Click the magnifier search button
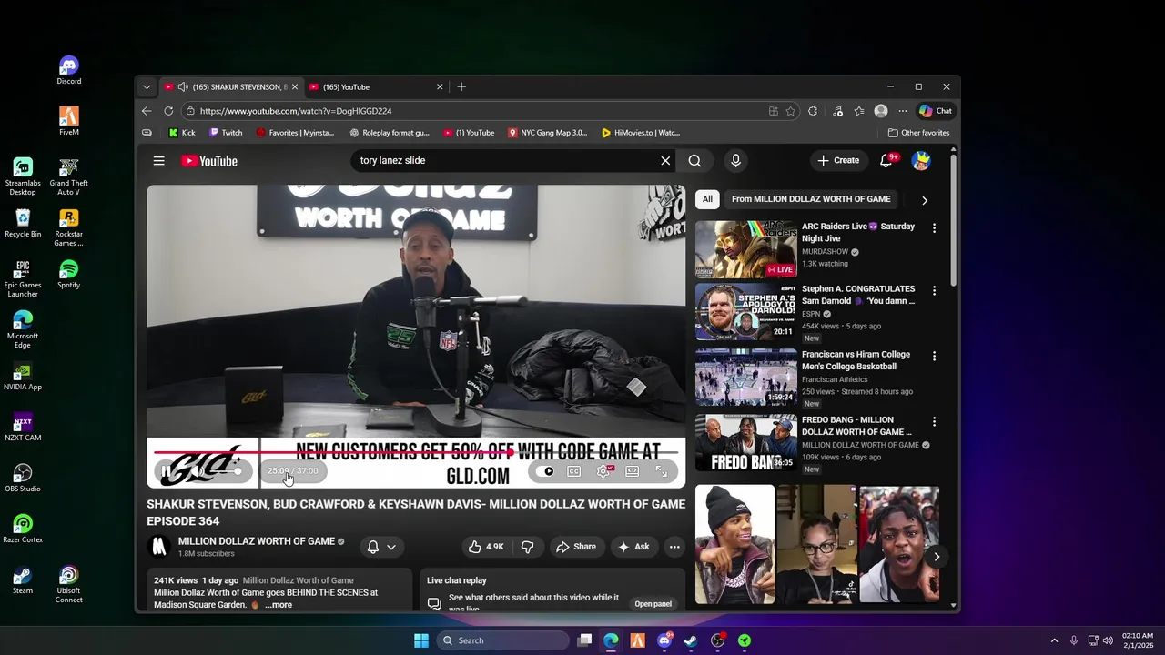This screenshot has width=1165, height=655. [694, 161]
